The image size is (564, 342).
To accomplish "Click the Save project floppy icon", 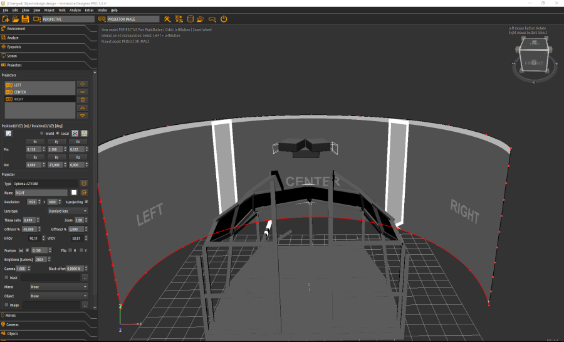I will 25,19.
